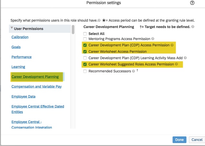Screen dimensions: 205x146
Task: Open the Performance permissions link
Action: click(x=22, y=57)
